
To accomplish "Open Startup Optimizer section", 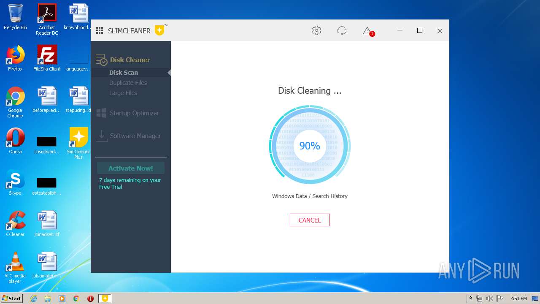I will [135, 113].
